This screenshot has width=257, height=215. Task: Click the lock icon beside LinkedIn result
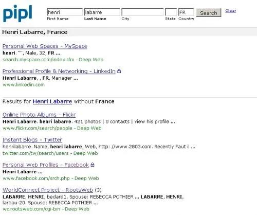pyautogui.click(x=119, y=71)
